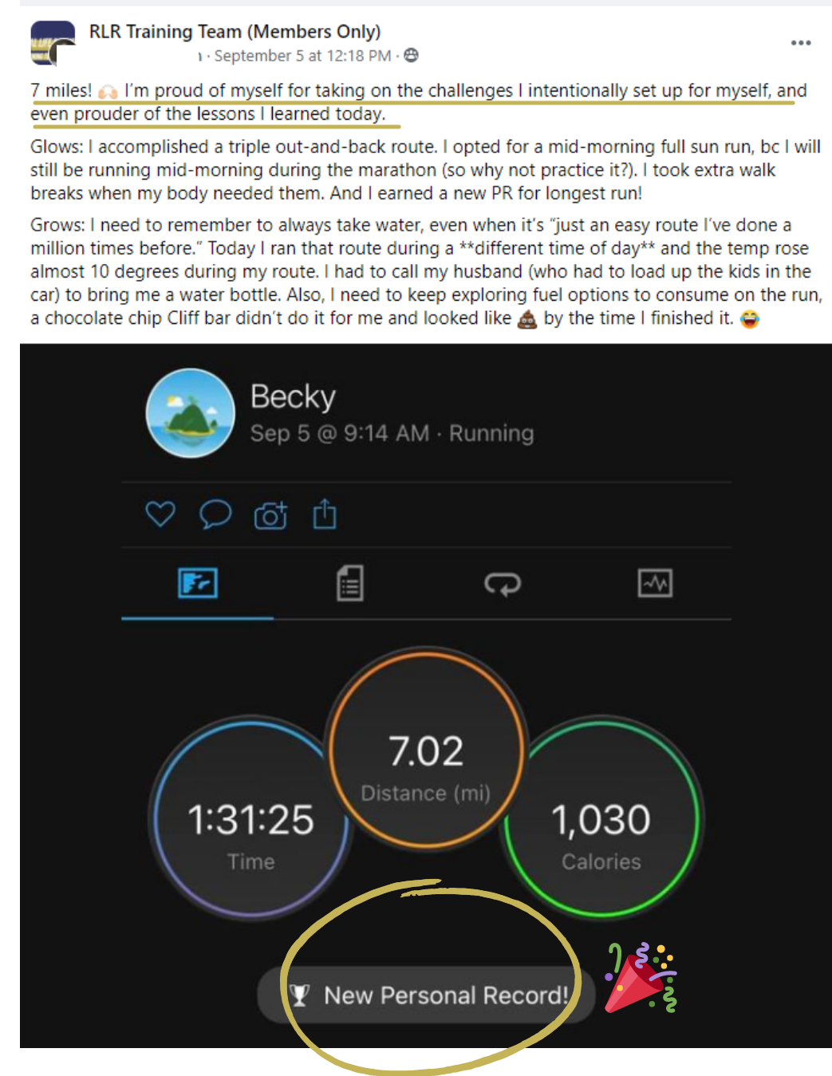The image size is (832, 1076).
Task: Click the laughing face emoji in the post
Action: point(750,319)
